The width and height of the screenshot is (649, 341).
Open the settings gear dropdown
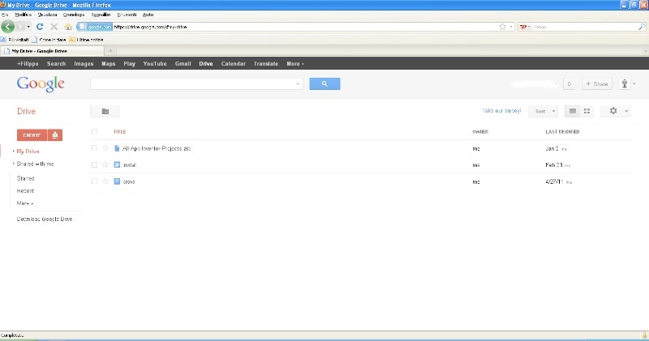click(x=616, y=111)
